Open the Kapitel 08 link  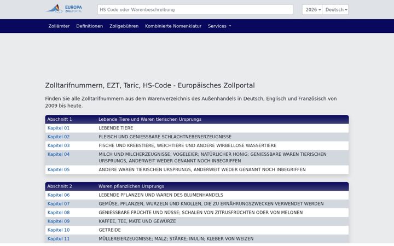click(59, 213)
